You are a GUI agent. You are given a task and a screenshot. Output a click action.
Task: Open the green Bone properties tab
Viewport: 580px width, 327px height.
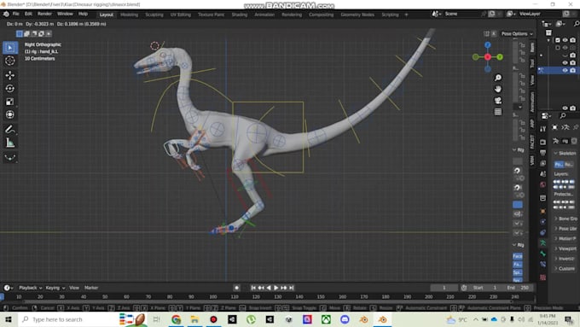pos(542,254)
